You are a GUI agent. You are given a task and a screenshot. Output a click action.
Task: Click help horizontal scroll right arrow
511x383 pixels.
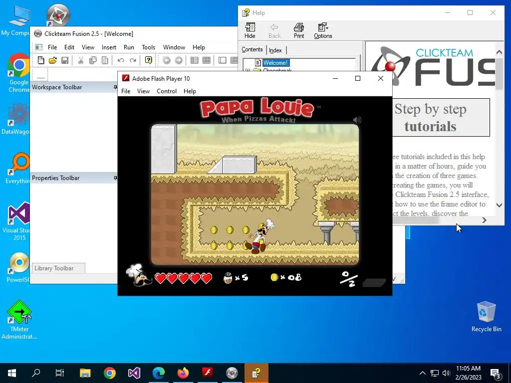(x=484, y=220)
